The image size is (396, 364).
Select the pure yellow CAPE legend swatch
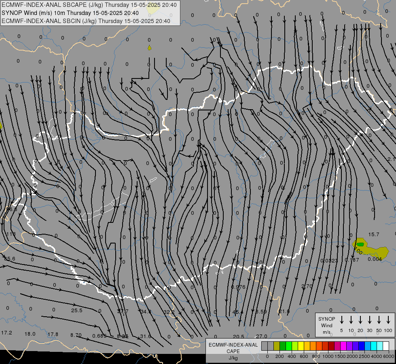301,346
